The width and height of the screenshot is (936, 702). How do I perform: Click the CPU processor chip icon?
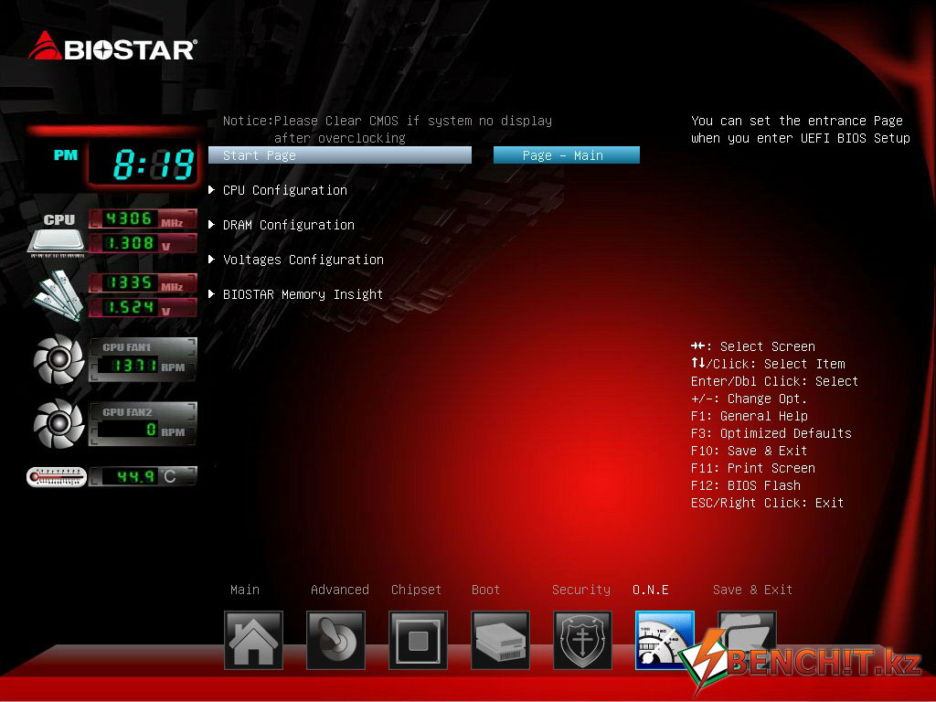point(58,235)
